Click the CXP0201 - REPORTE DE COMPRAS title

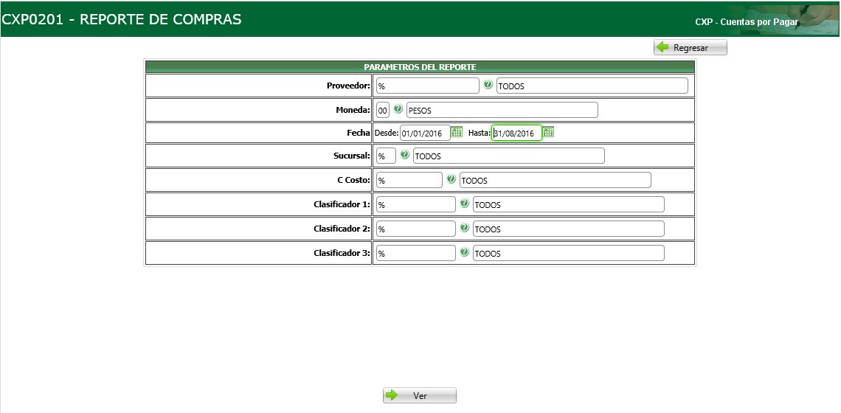point(122,19)
